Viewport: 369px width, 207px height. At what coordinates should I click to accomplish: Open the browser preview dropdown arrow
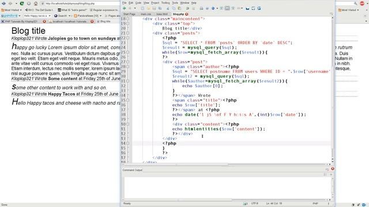tap(217, 8)
